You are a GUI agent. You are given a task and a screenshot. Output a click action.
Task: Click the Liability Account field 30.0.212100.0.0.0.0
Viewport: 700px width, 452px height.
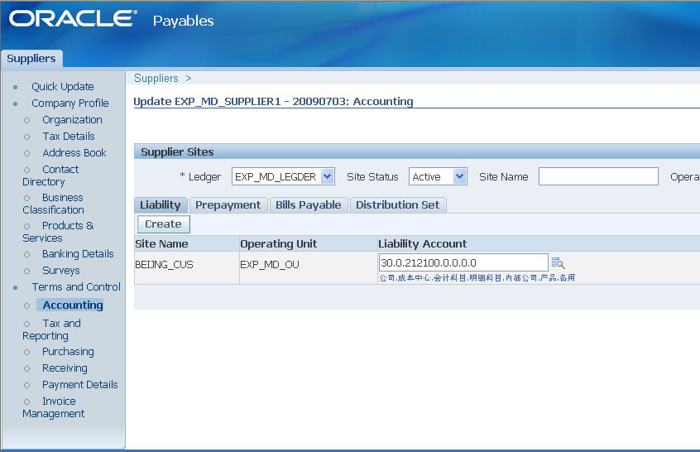point(463,262)
